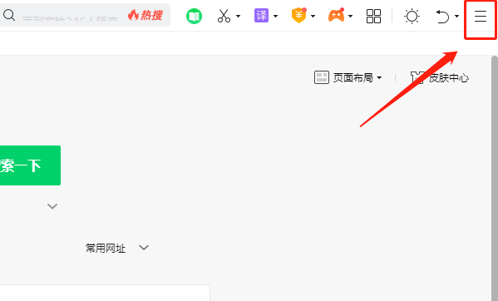Image resolution: width=498 pixels, height=301 pixels.
Task: Expand the game controller dropdown arrow
Action: [x=350, y=16]
